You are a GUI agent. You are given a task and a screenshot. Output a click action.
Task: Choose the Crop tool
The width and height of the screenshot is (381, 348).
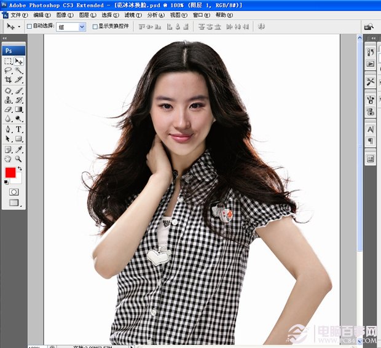pyautogui.click(x=8, y=80)
